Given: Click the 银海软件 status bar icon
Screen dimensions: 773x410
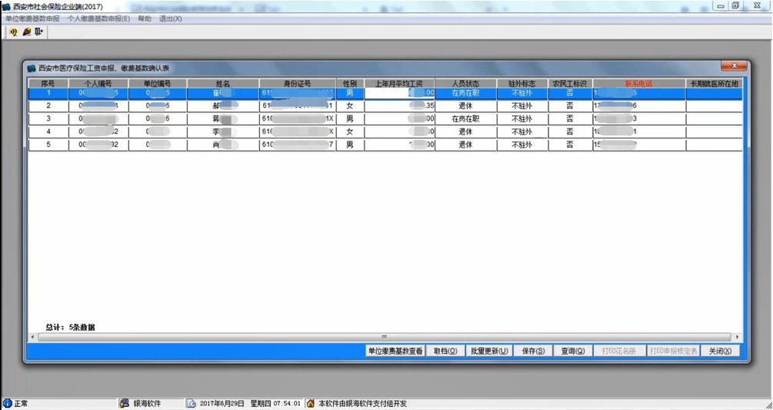Looking at the screenshot, I should click(125, 403).
